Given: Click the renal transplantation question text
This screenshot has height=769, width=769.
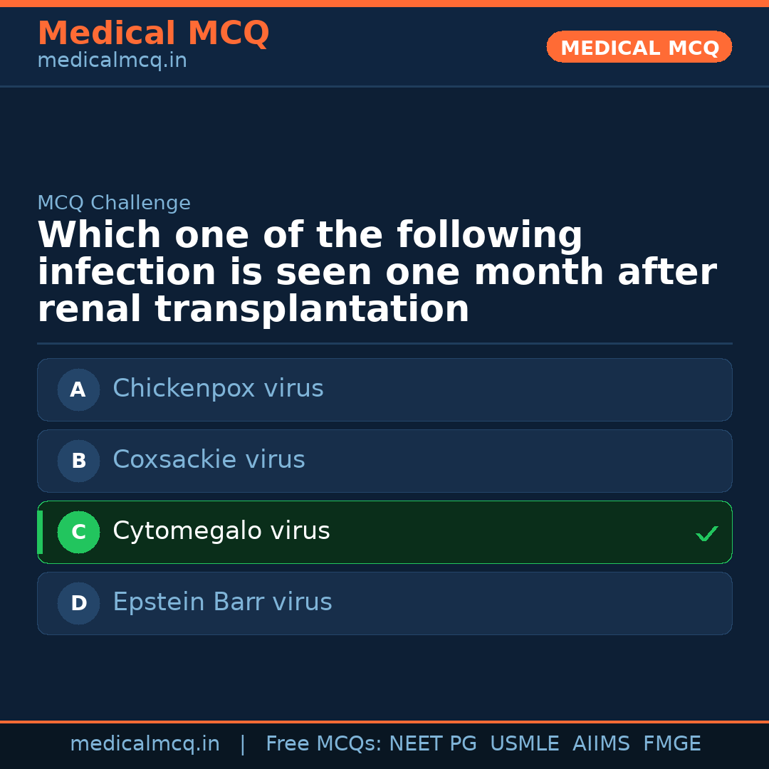Looking at the screenshot, I should pyautogui.click(x=377, y=273).
